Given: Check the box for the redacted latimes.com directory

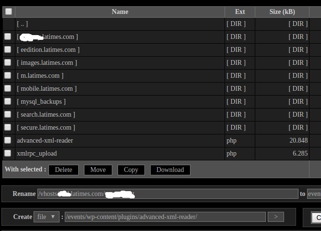Looking at the screenshot, I should (8, 36).
